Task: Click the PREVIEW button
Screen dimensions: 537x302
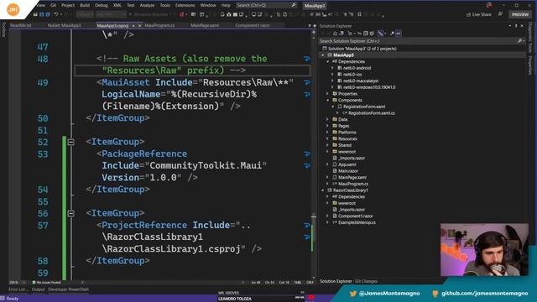Action: click(520, 14)
